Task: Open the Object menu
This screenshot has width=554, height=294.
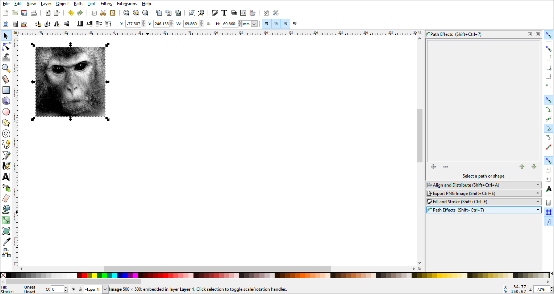Action: coord(62,4)
